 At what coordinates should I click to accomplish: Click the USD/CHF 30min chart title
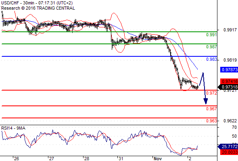37,3
